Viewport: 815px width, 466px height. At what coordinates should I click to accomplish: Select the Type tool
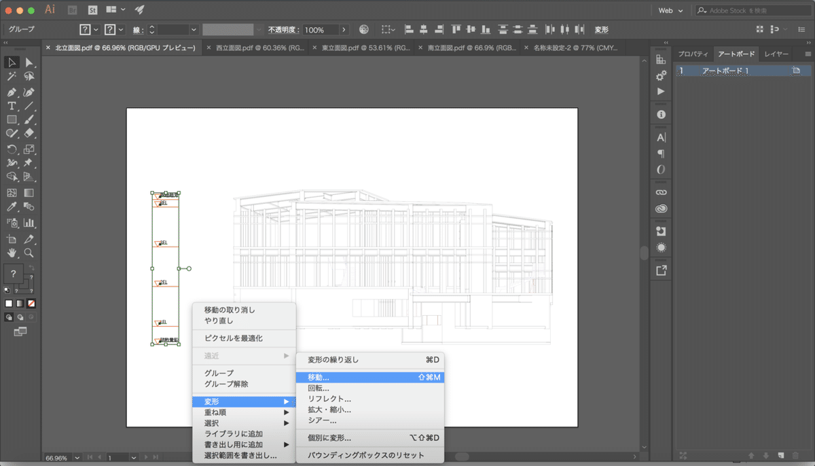click(x=12, y=106)
